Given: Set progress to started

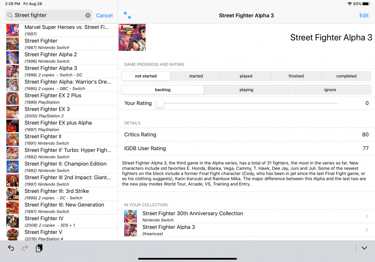Looking at the screenshot, I should pyautogui.click(x=196, y=76).
